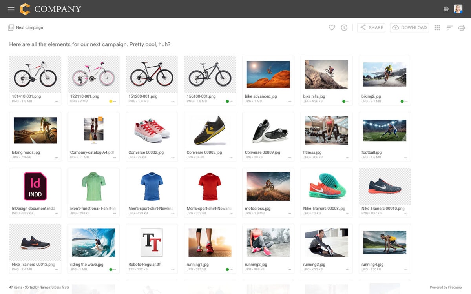471x294 pixels.
Task: Open your user profile avatar
Action: click(458, 9)
